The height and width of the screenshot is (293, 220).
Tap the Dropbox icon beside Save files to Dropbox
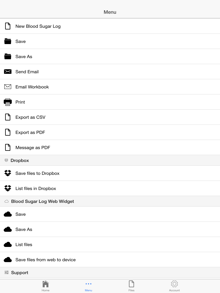click(x=8, y=173)
